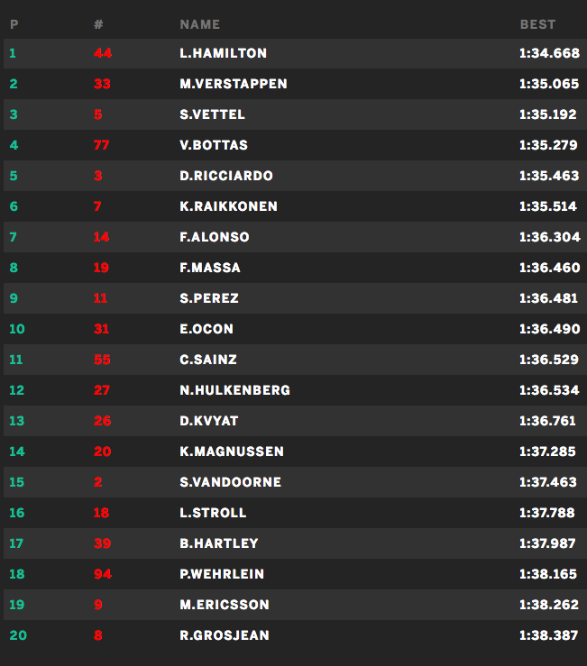Click the P position column header

[x=14, y=24]
